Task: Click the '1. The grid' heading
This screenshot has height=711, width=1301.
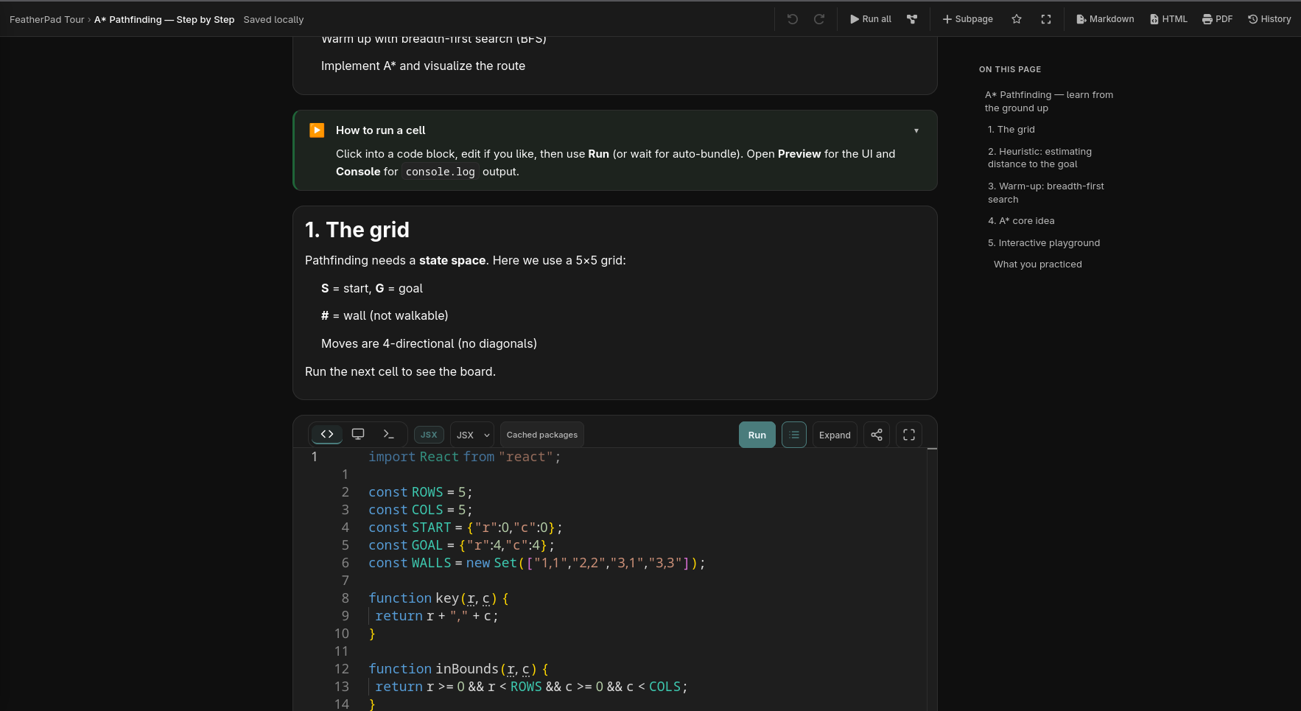Action: point(357,230)
